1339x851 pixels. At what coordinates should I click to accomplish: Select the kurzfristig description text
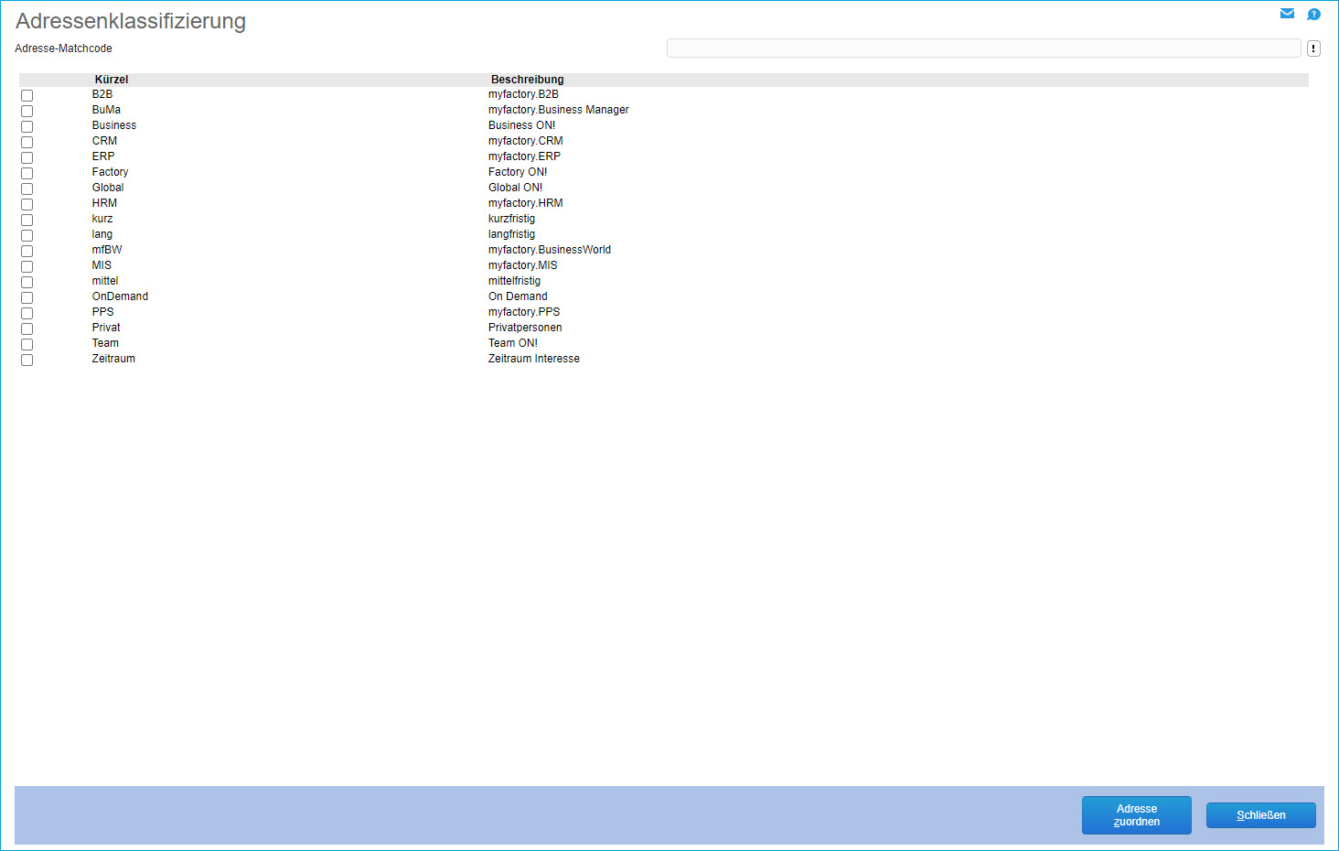point(511,219)
